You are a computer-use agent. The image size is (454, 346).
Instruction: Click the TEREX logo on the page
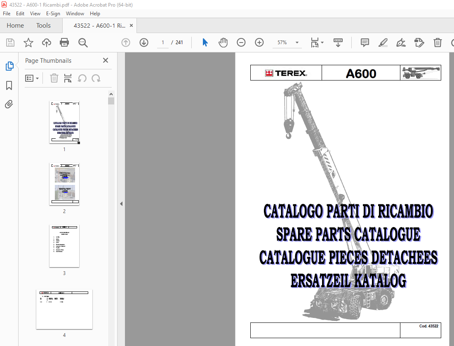286,73
